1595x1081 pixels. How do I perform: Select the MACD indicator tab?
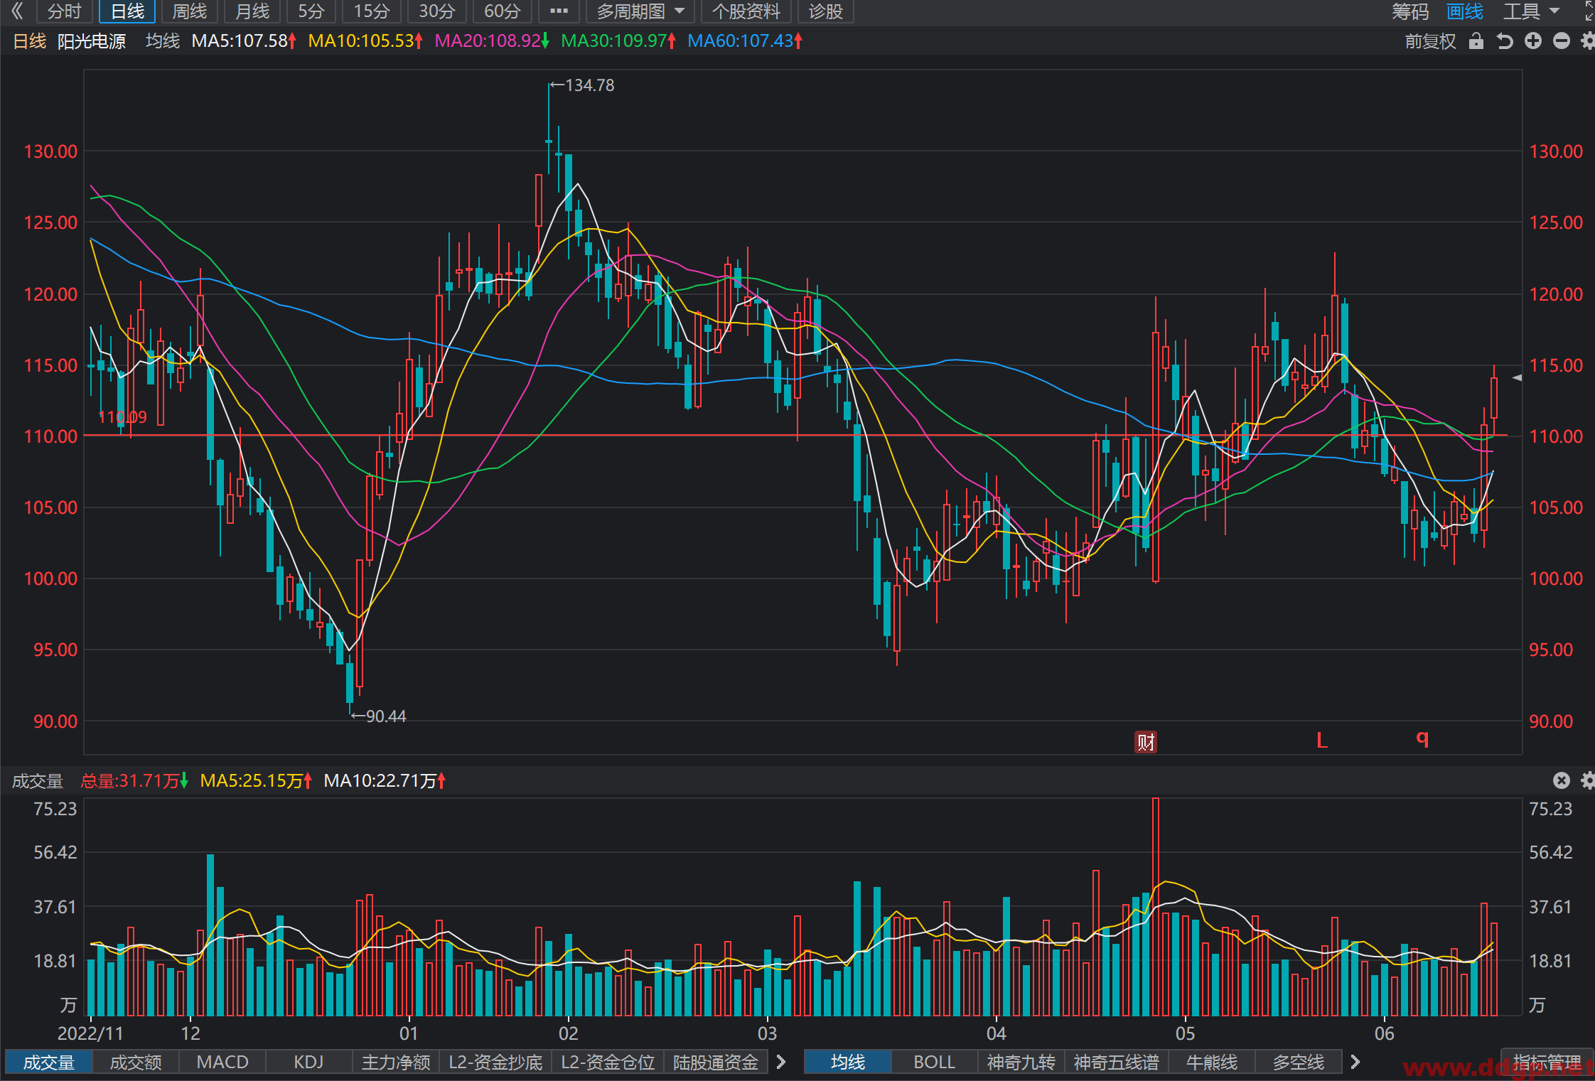click(222, 1062)
